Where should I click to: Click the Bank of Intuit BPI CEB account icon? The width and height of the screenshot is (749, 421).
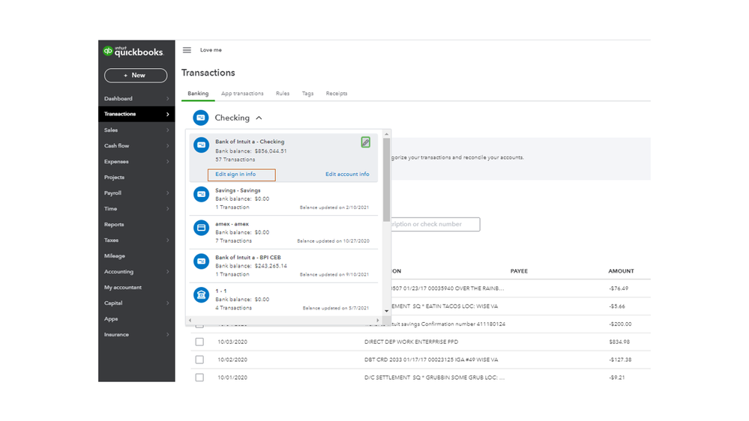[x=201, y=261]
